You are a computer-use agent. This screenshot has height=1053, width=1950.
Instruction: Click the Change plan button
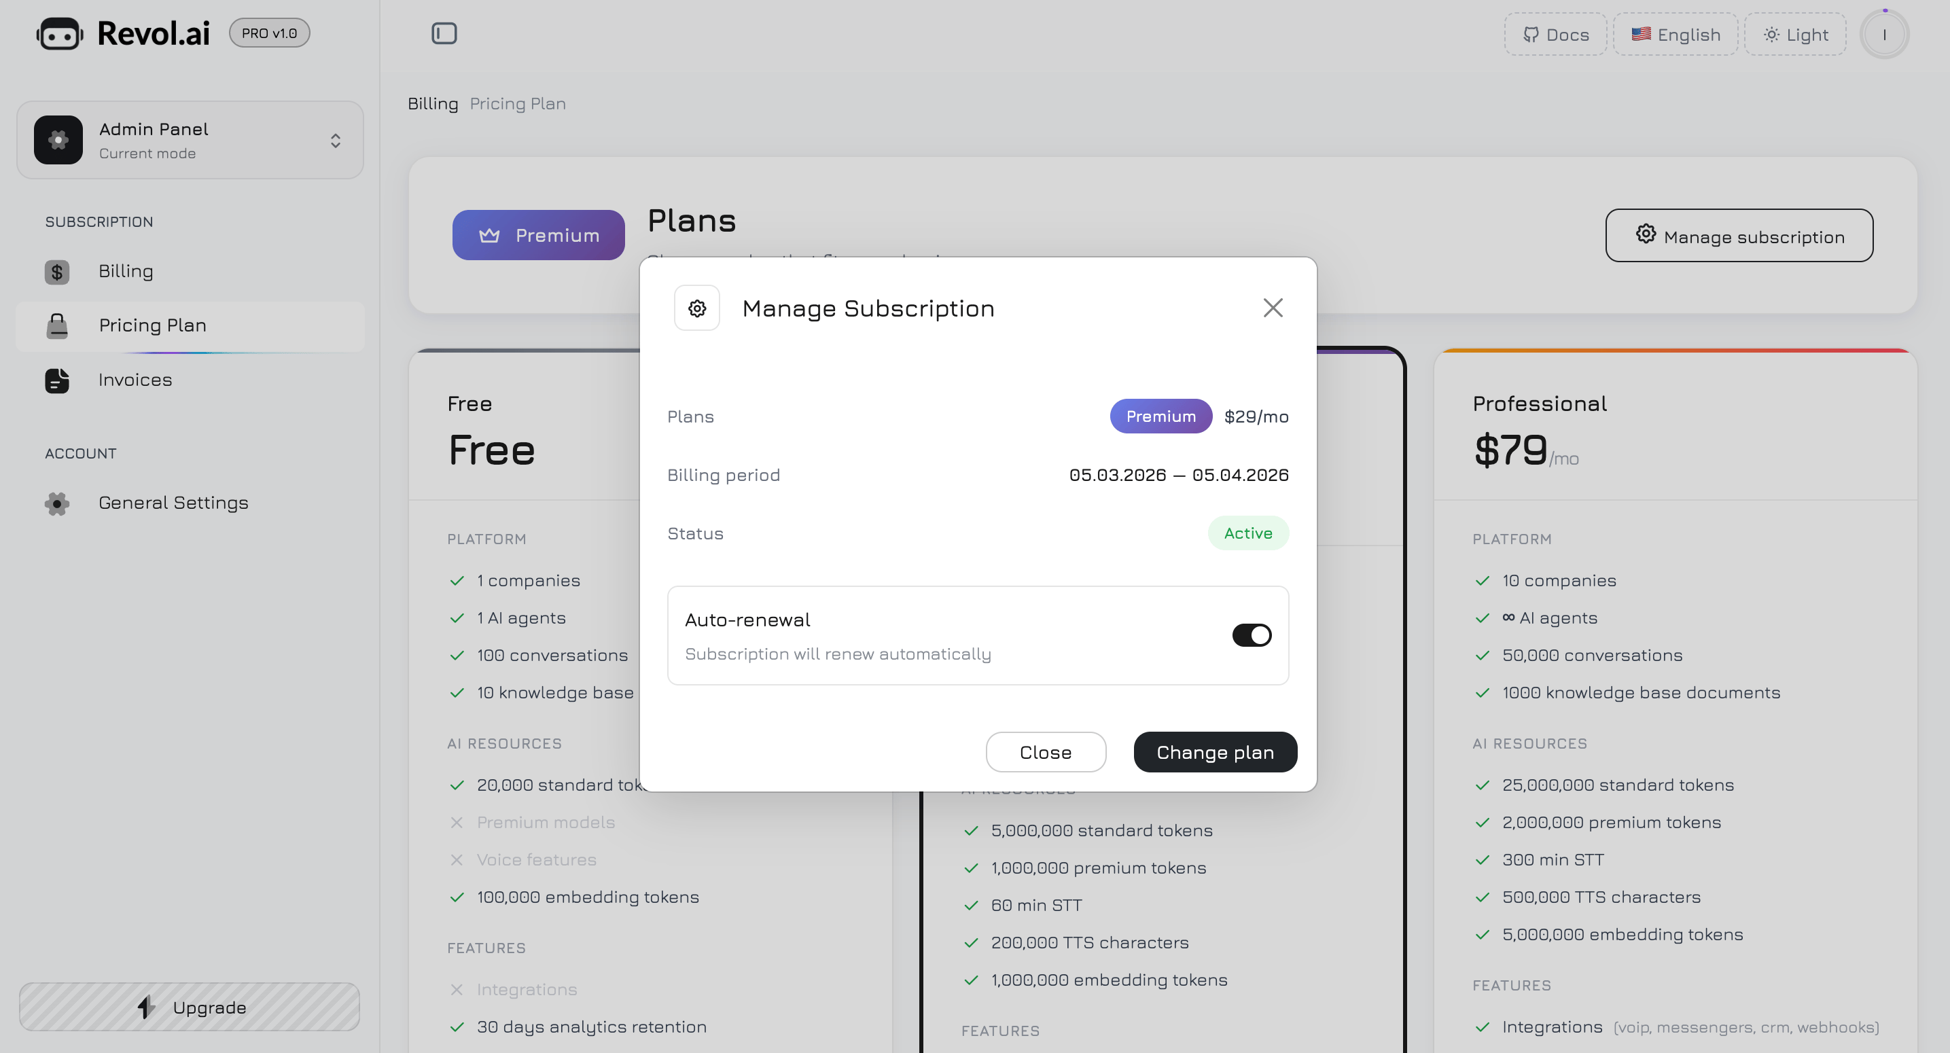click(x=1215, y=752)
